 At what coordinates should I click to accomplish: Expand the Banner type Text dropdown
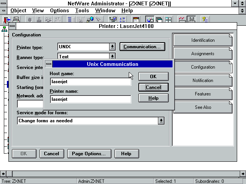point(112,56)
